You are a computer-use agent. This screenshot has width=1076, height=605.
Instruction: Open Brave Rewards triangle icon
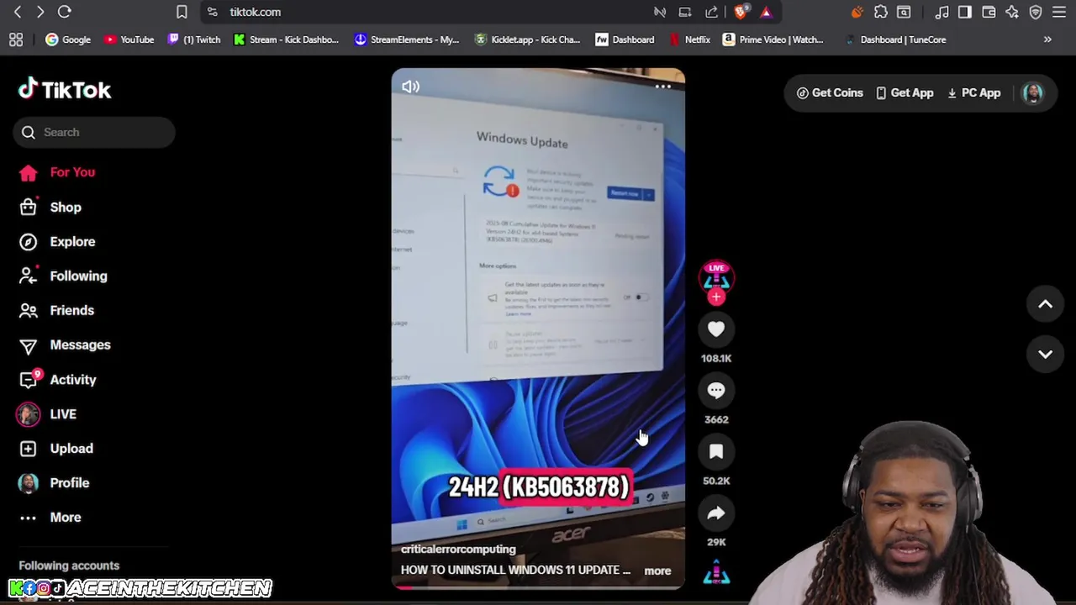(x=766, y=12)
